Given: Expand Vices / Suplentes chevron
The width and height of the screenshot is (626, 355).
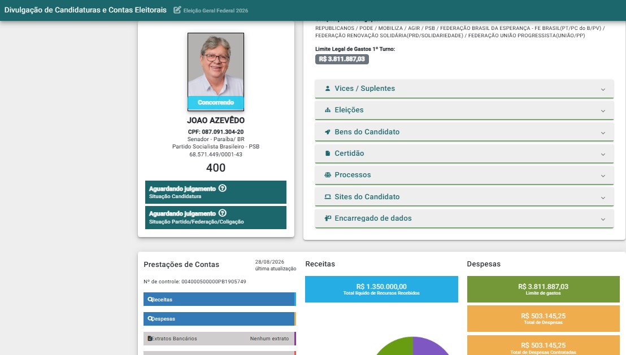Looking at the screenshot, I should [603, 89].
